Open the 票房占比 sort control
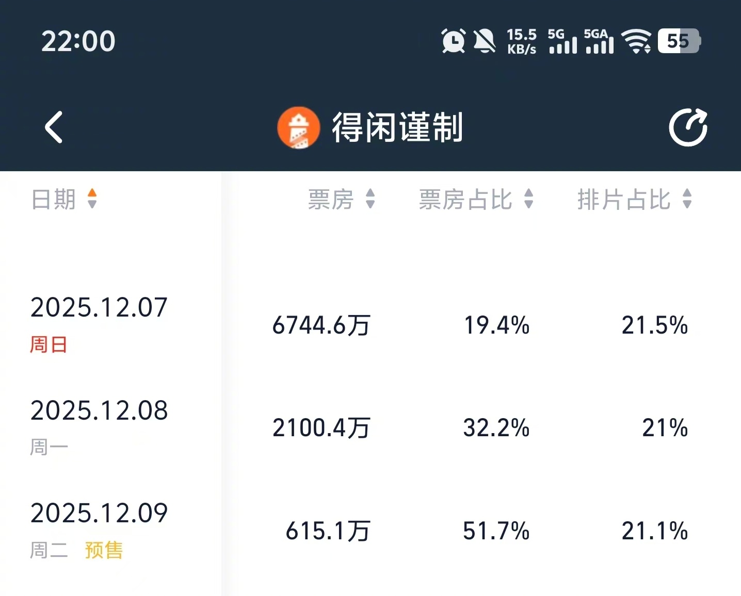This screenshot has width=741, height=596. click(529, 200)
